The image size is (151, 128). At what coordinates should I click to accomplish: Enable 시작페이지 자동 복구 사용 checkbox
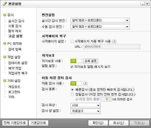[72, 41]
